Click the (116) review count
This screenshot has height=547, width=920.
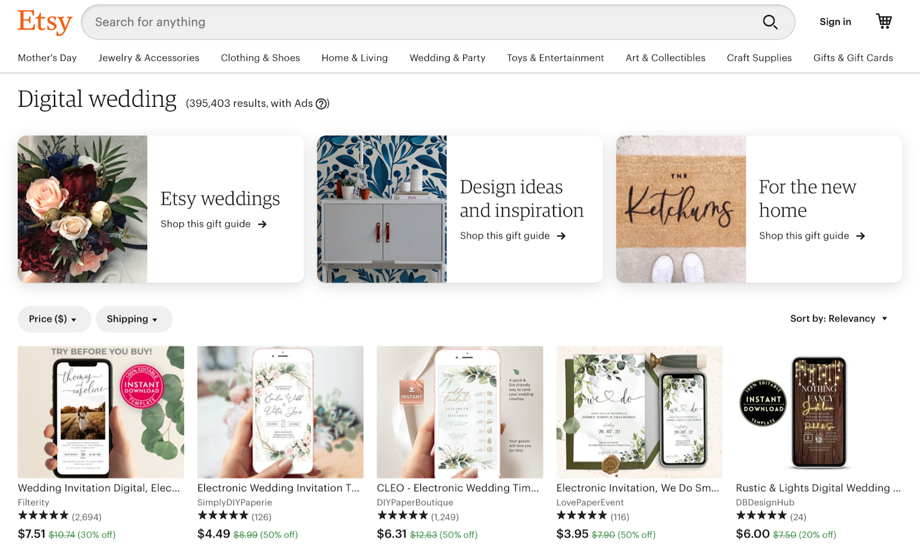(620, 517)
